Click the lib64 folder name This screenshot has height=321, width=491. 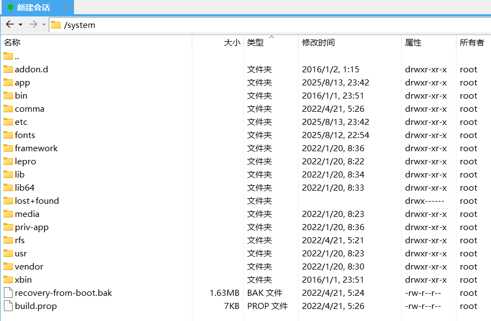[x=25, y=187]
